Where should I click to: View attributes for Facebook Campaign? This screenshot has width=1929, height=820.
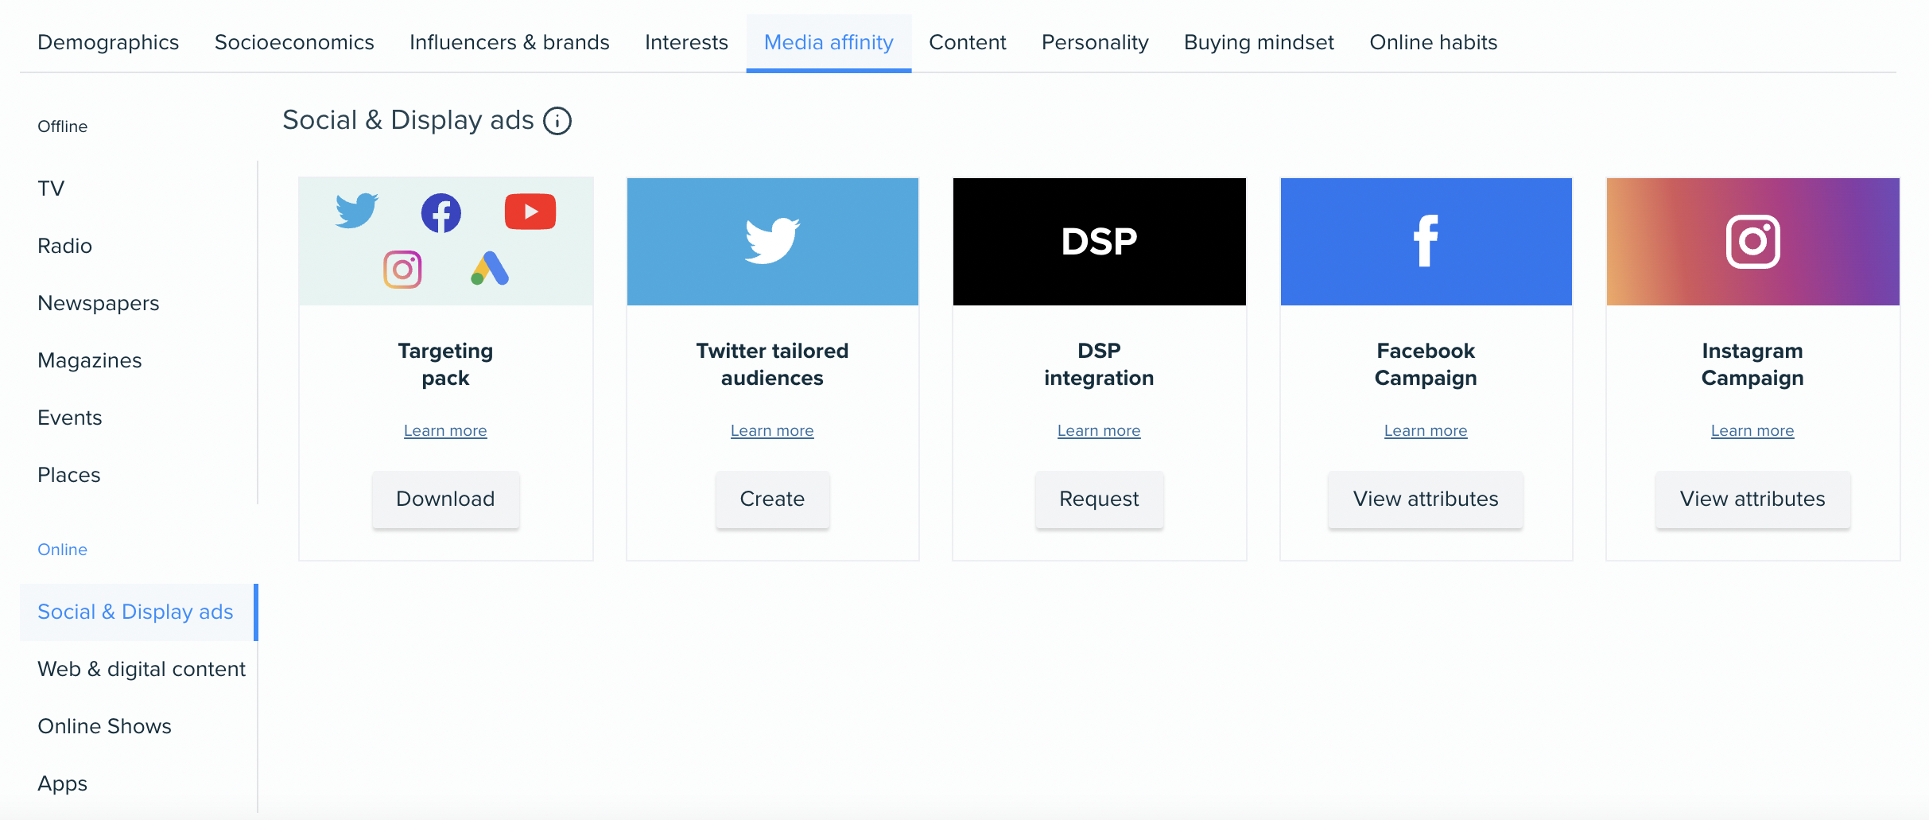click(x=1426, y=499)
